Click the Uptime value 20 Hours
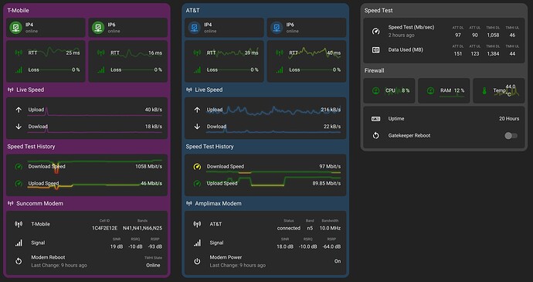This screenshot has height=282, width=533. coord(509,119)
